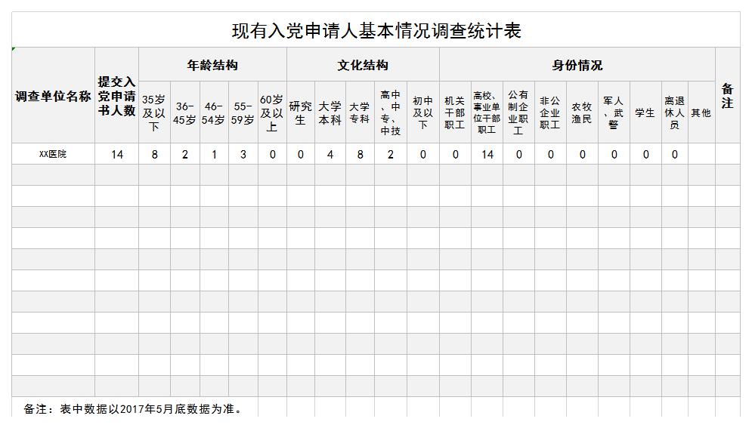Select the 离退休人员 value 0

(674, 154)
